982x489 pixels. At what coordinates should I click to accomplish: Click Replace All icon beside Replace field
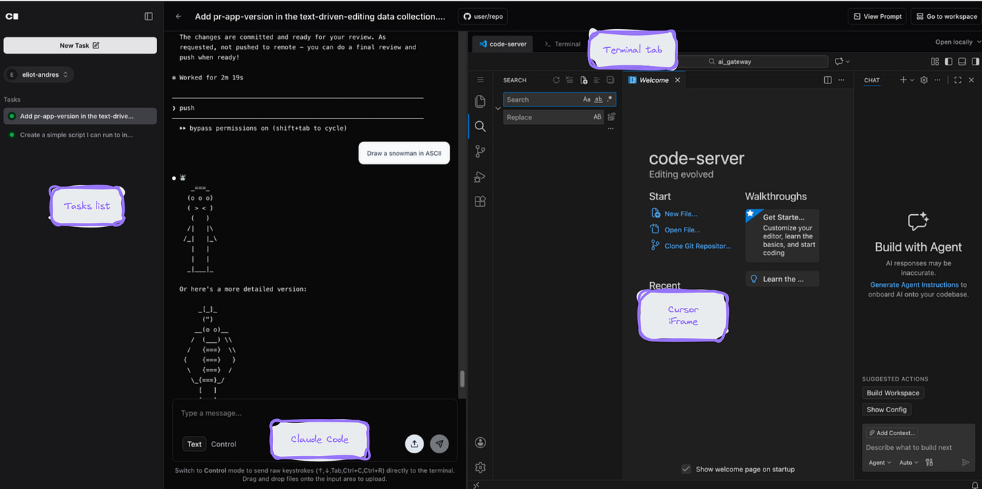[x=611, y=117]
